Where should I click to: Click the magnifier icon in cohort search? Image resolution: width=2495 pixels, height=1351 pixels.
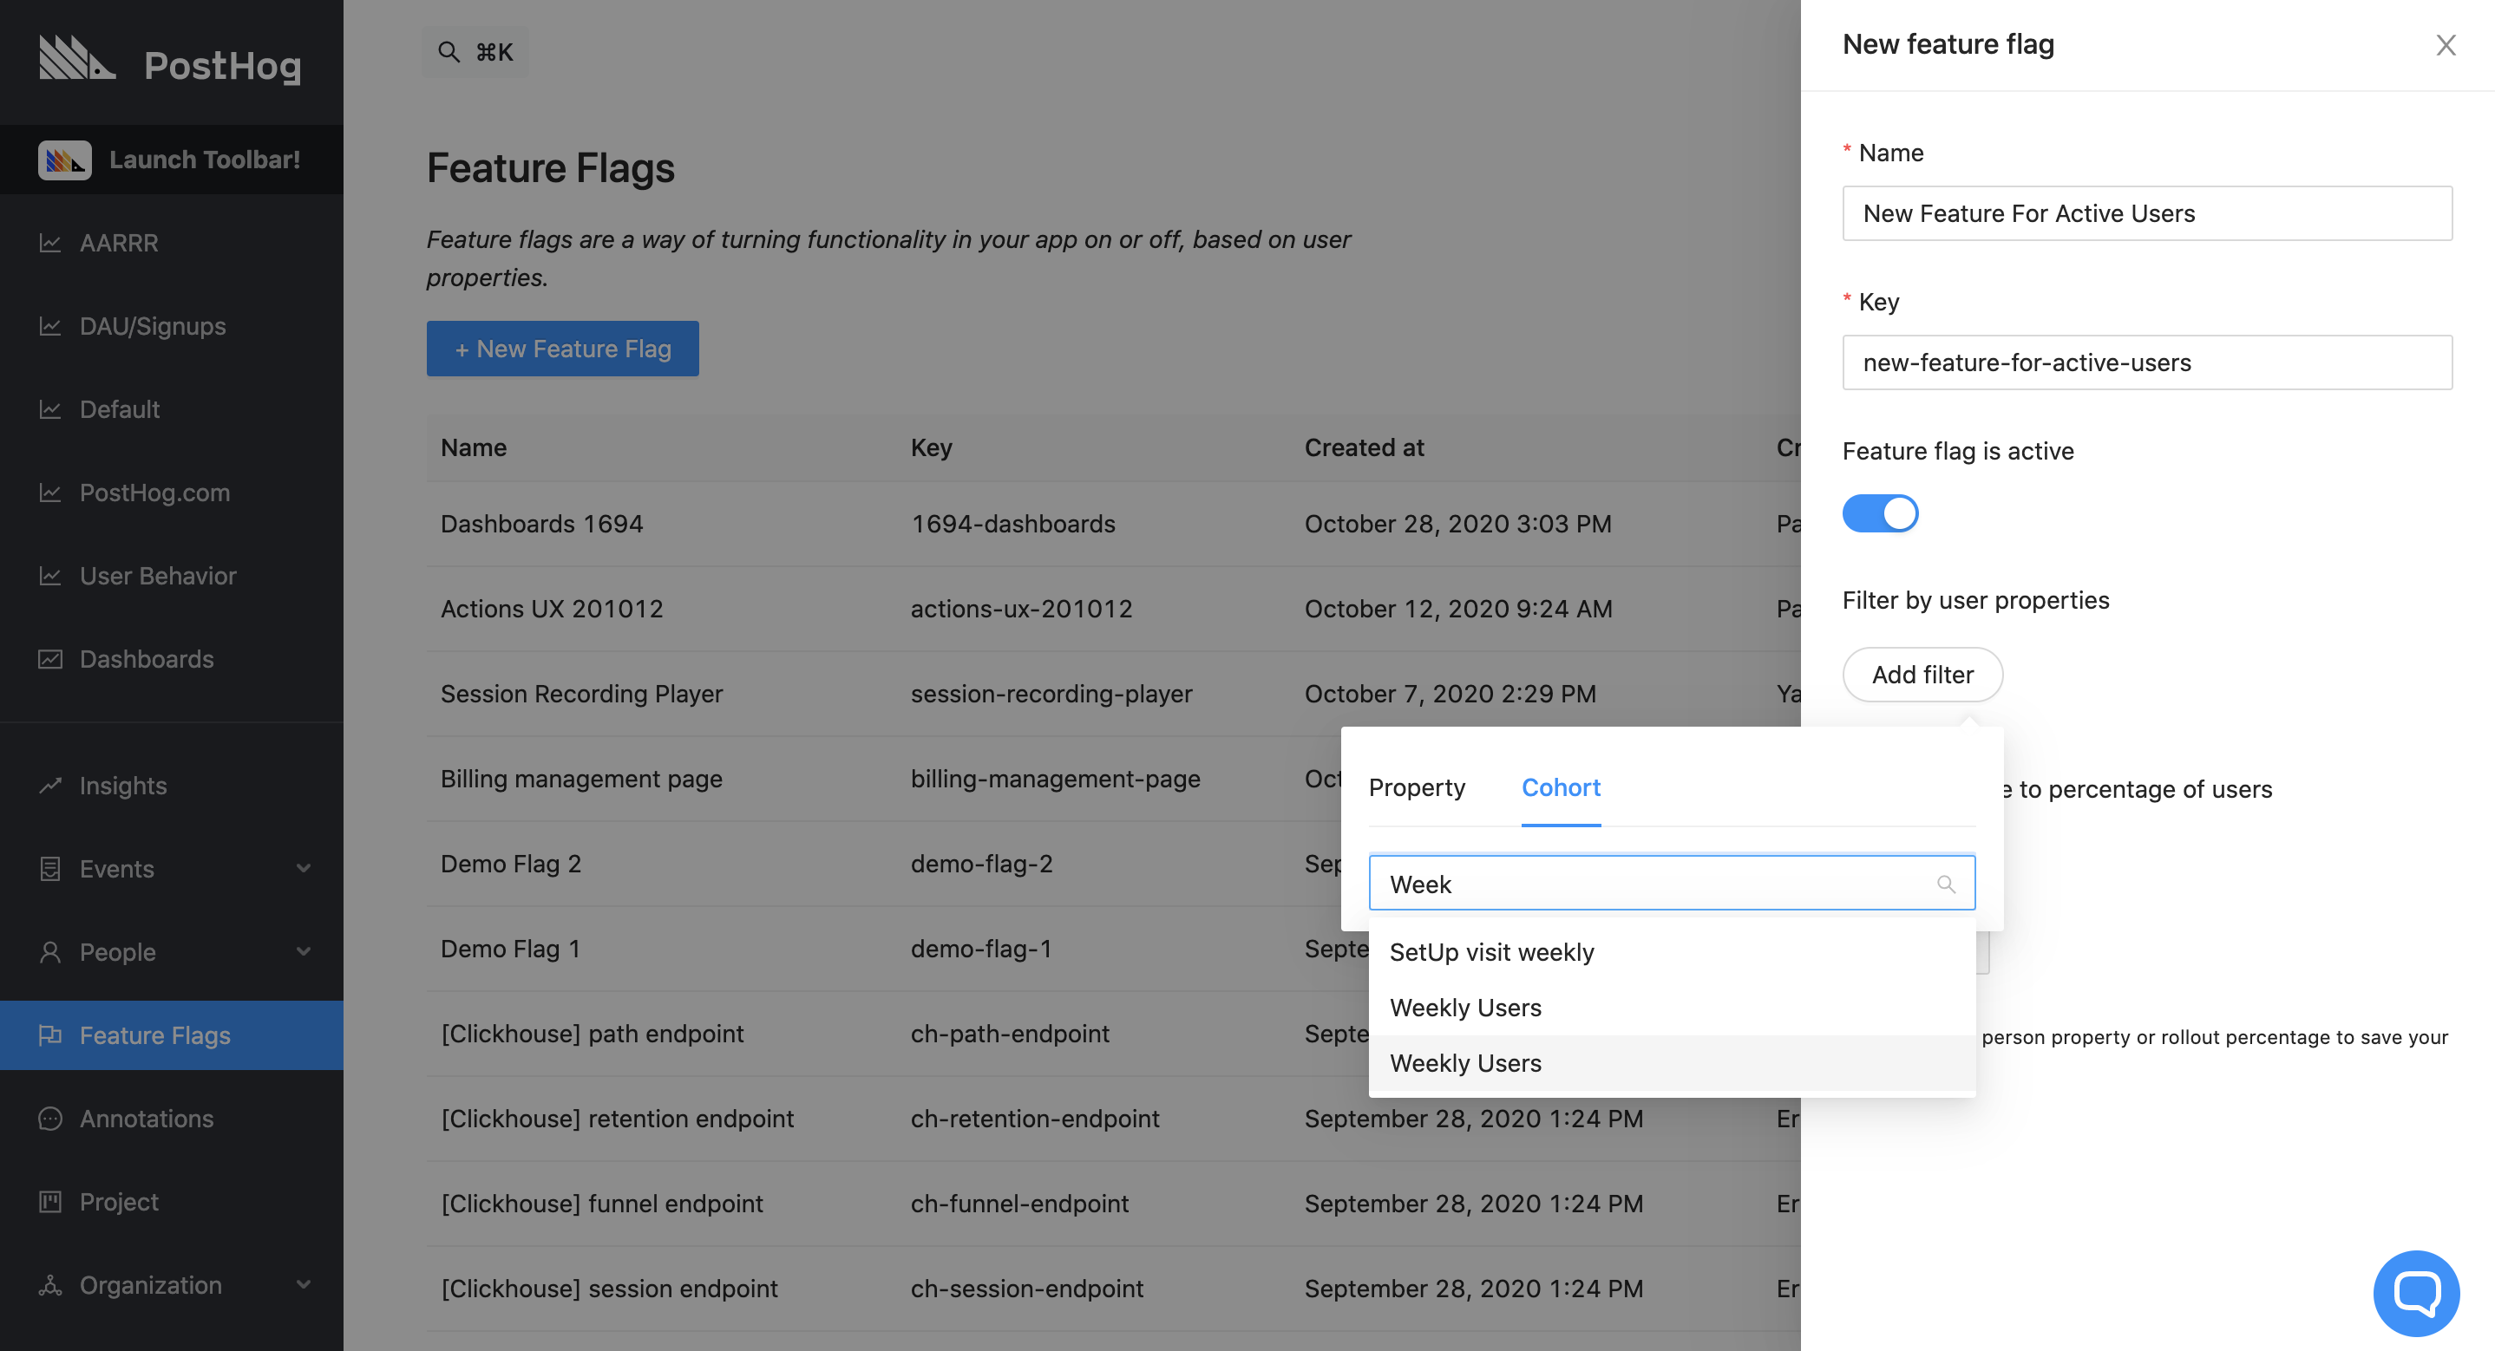point(1946,884)
